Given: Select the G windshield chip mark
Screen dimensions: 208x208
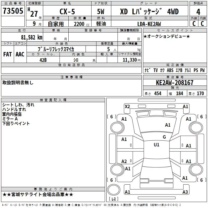Looking at the screenshot, I should tap(164, 137).
